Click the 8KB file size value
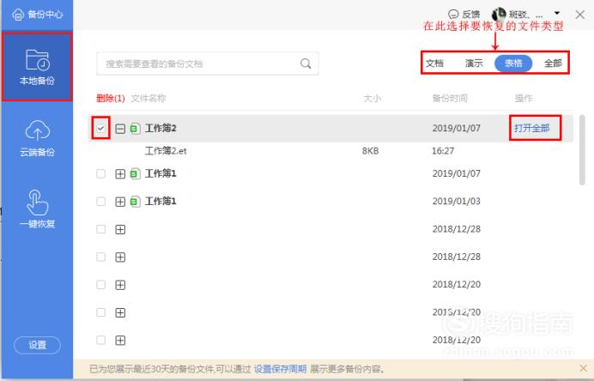The image size is (594, 381). click(x=370, y=151)
